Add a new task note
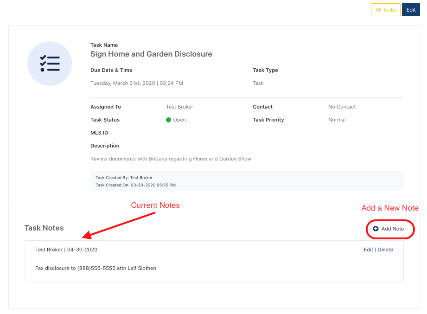The width and height of the screenshot is (427, 314). coord(389,229)
